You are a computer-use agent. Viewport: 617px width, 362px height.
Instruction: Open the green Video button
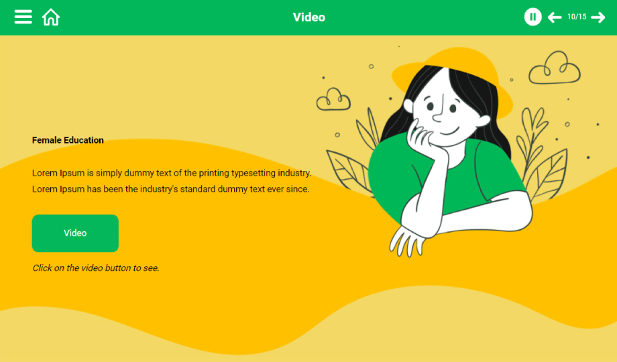click(75, 233)
